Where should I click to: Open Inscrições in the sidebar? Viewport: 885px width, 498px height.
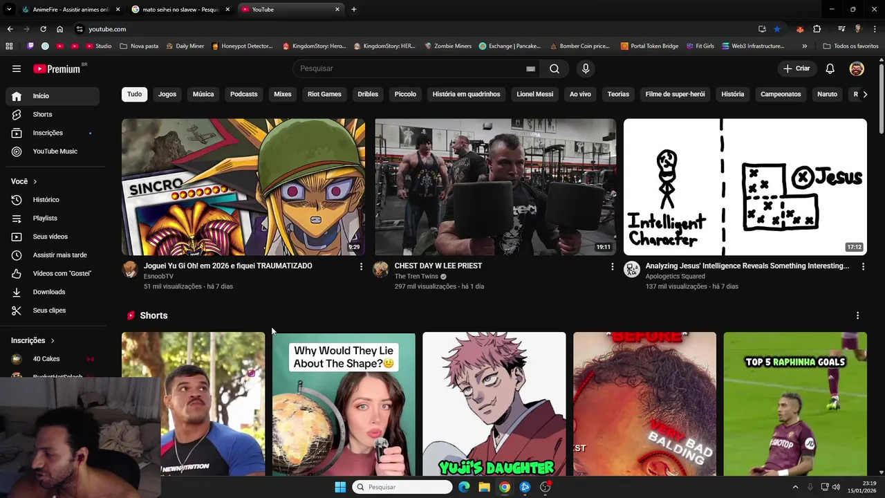[x=53, y=133]
